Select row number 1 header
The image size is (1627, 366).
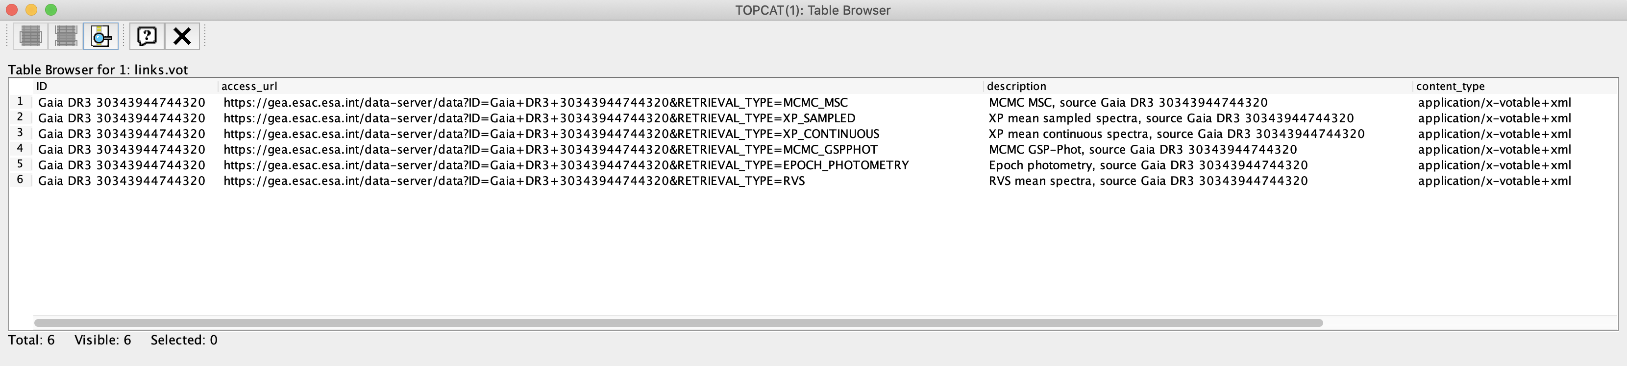[20, 102]
